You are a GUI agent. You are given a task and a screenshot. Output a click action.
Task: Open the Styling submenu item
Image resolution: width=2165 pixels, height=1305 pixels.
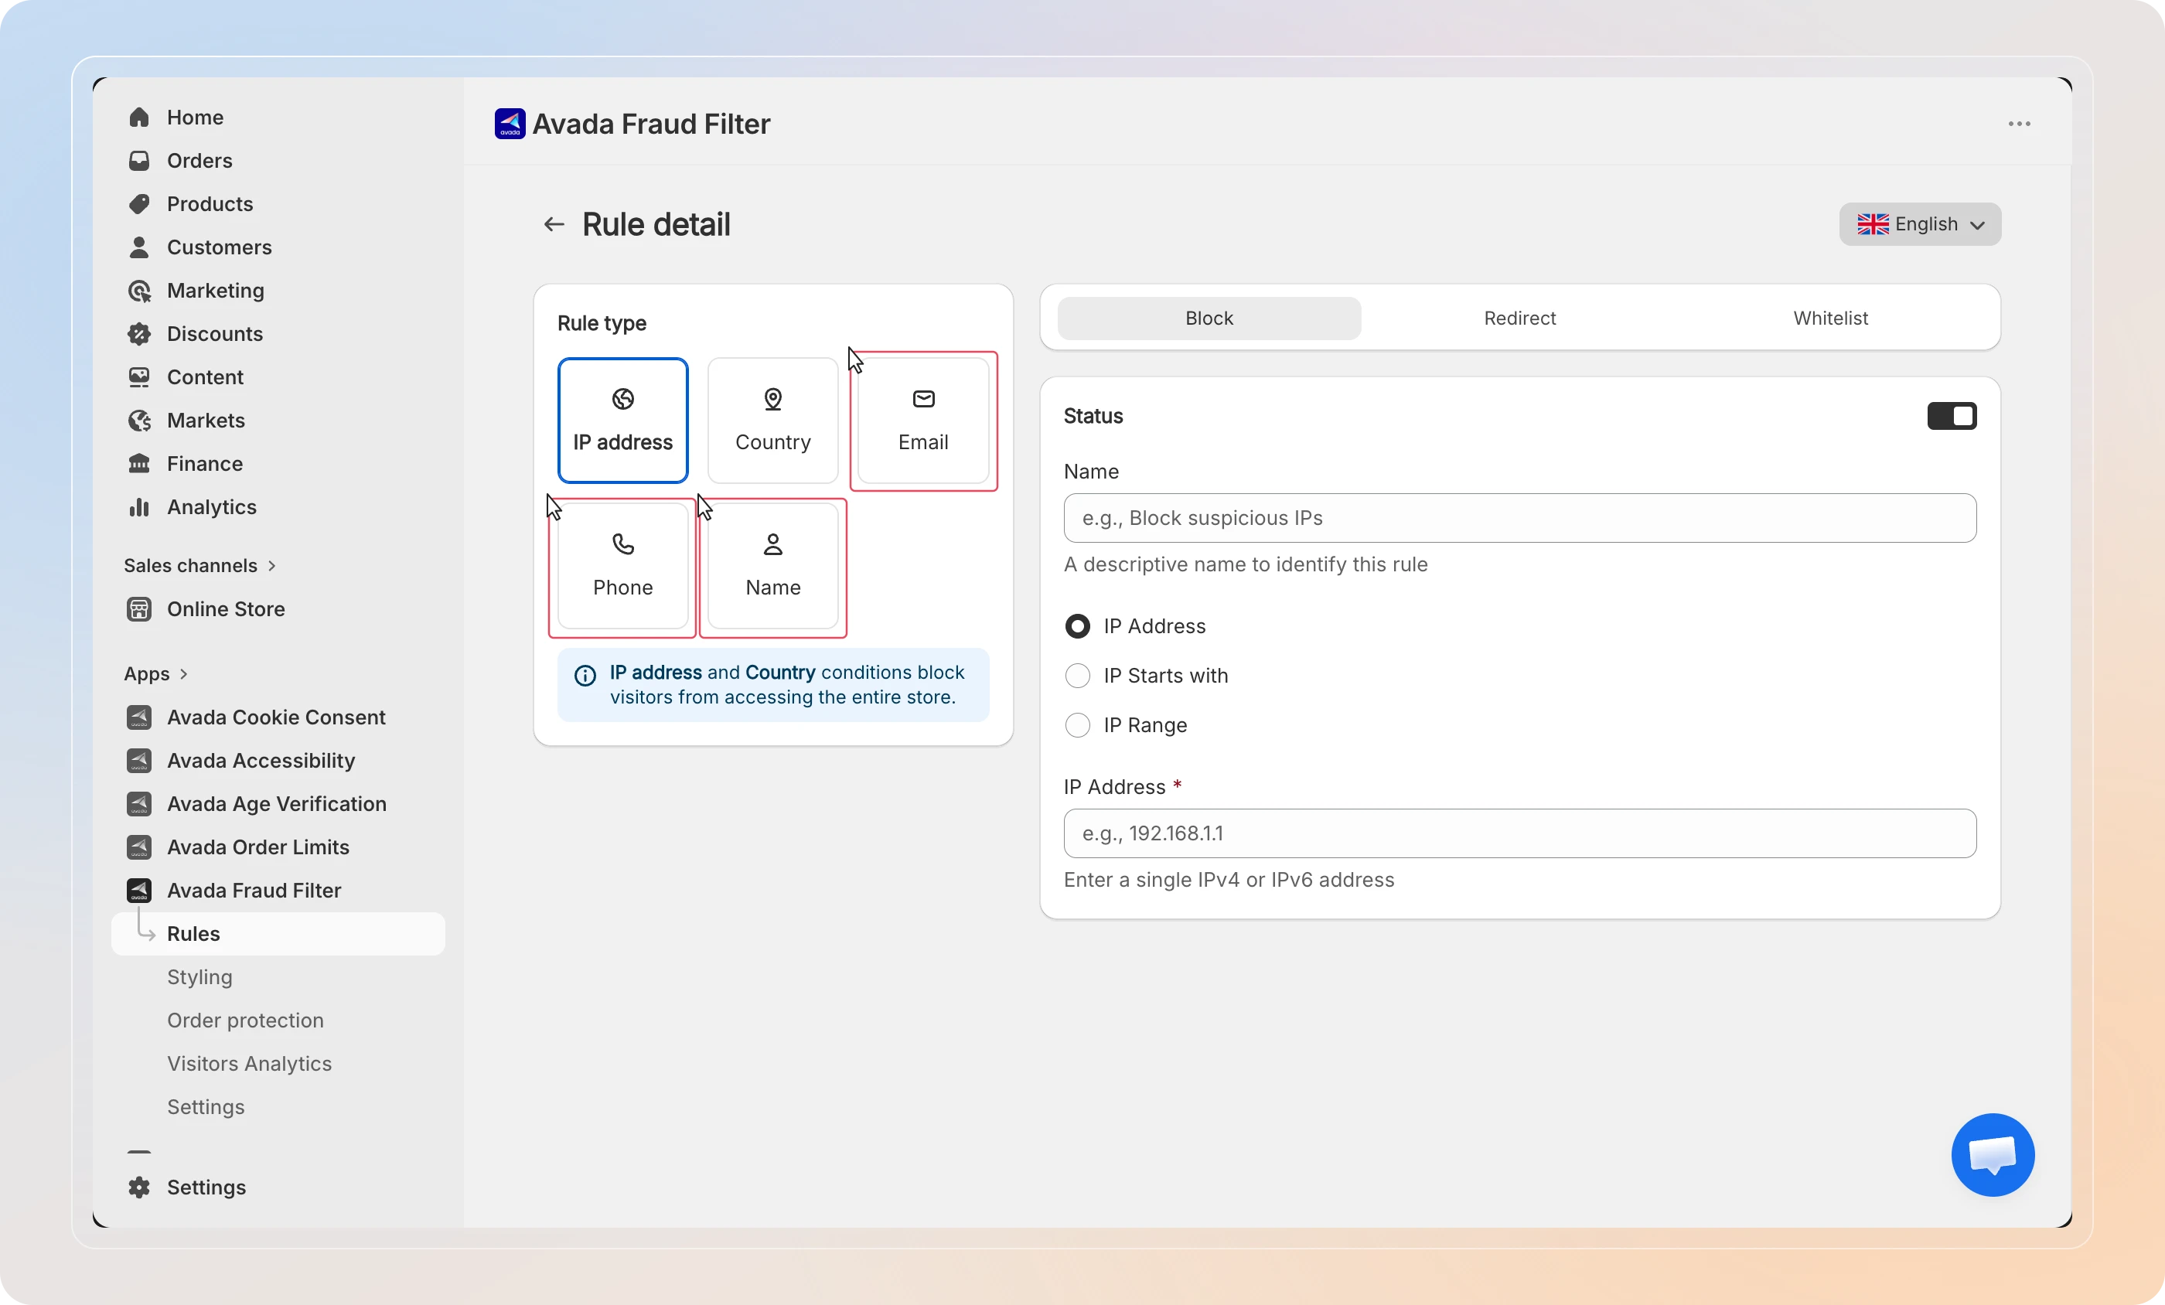click(x=199, y=977)
